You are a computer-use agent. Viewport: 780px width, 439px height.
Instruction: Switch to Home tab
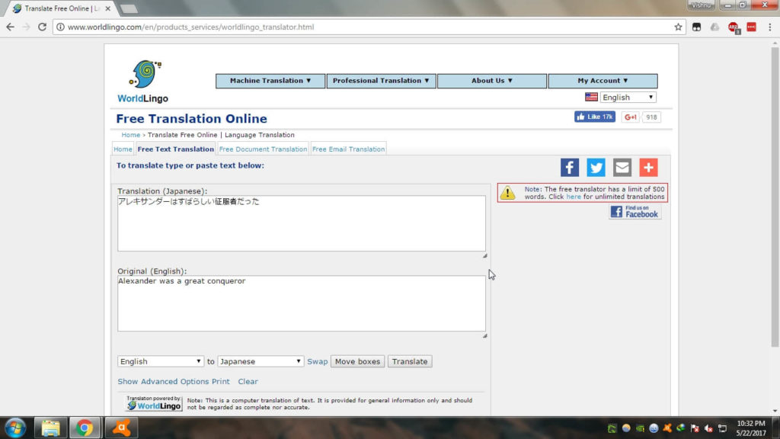pyautogui.click(x=123, y=149)
